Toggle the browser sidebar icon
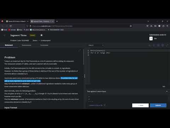The height and width of the screenshot is (128, 170). coord(155,26)
